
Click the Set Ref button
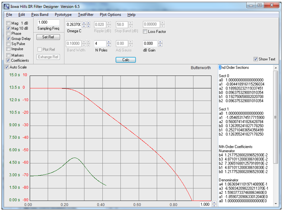coord(48,37)
